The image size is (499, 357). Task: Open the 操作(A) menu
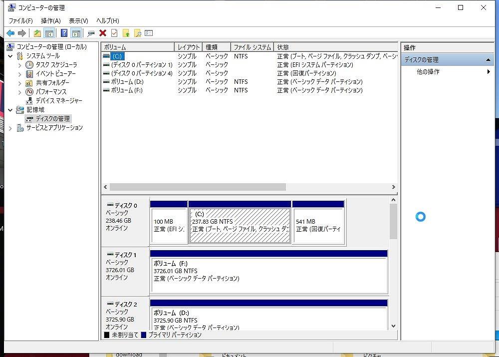point(51,20)
